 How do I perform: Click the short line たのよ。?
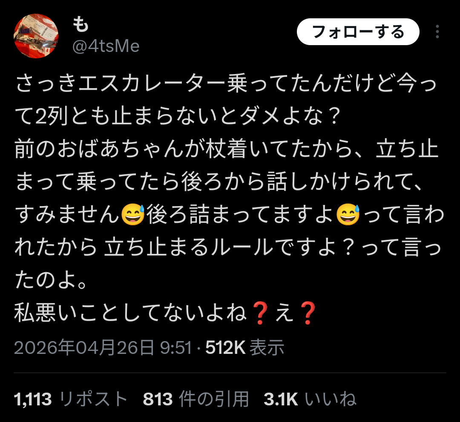(x=51, y=280)
